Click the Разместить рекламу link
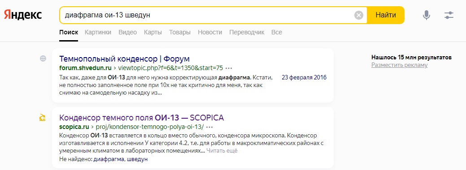This screenshot has height=170, width=466. [400, 65]
